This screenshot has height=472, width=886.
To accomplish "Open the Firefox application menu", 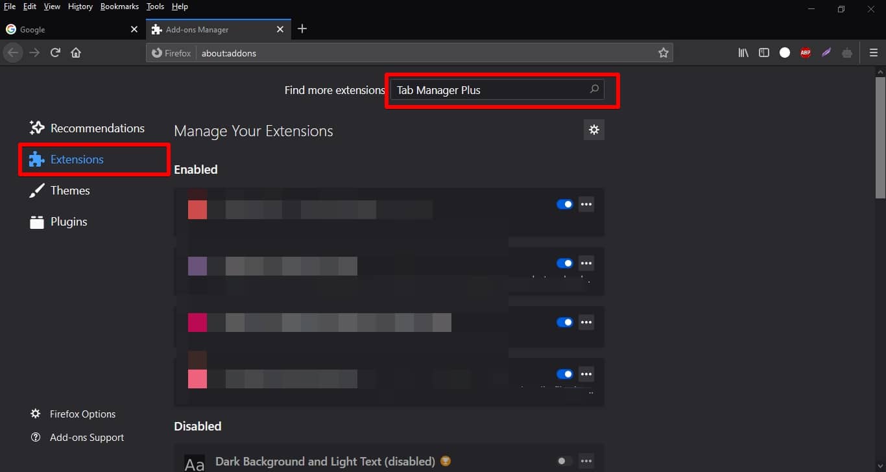I will 873,53.
